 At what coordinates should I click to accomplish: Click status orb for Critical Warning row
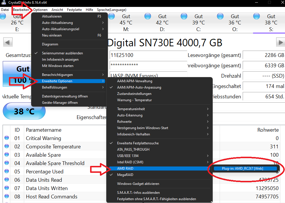point(7,138)
